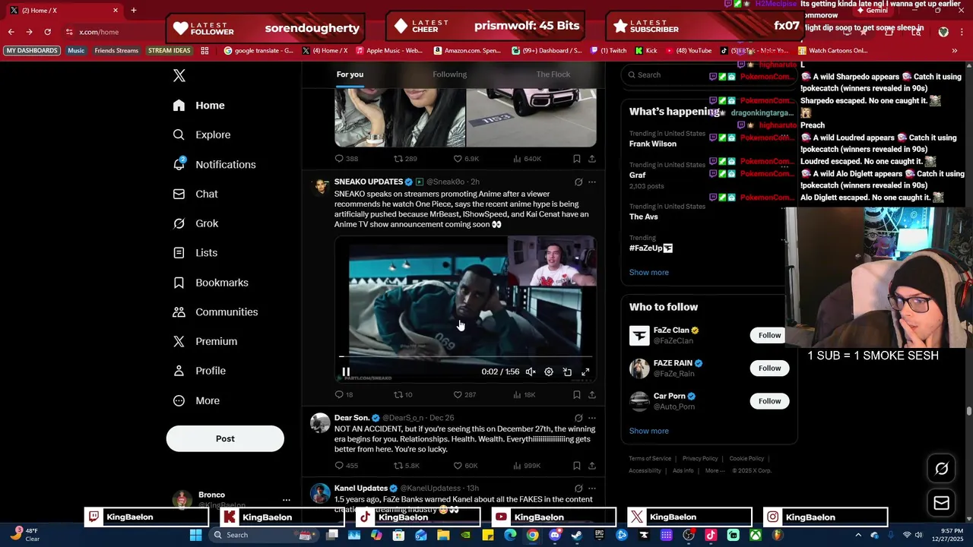Image resolution: width=973 pixels, height=547 pixels.
Task: Open the MY DASHBOARDS bookmark folder
Action: click(x=32, y=51)
